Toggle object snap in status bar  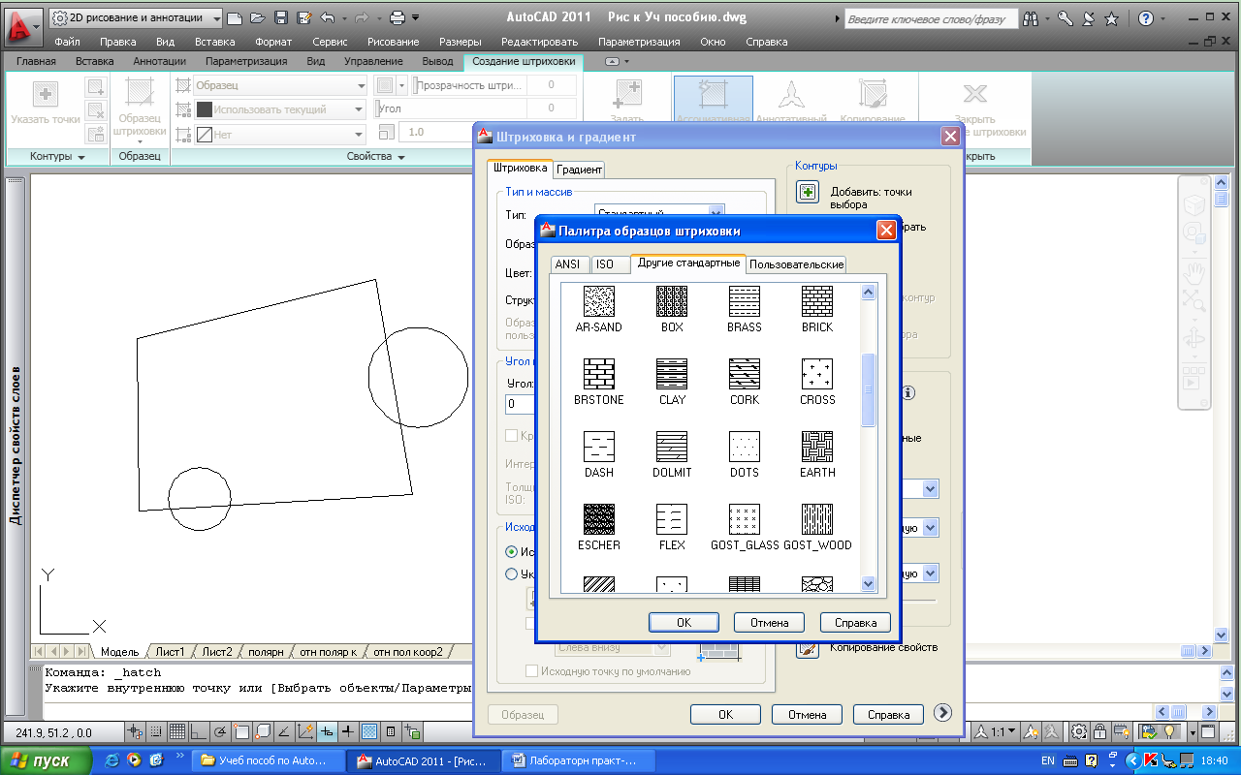click(x=241, y=731)
